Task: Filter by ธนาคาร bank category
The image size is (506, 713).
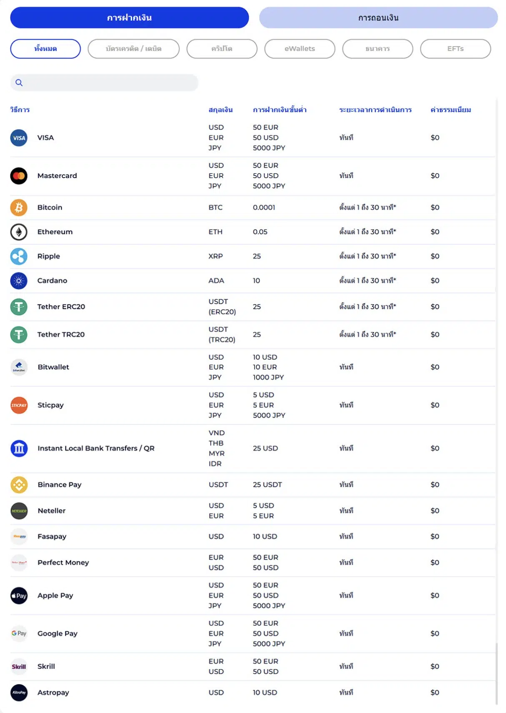Action: click(x=378, y=49)
